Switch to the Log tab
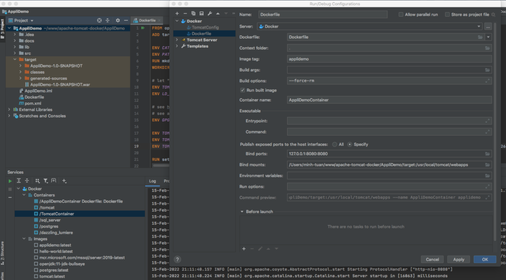This screenshot has height=280, width=506. click(x=153, y=181)
